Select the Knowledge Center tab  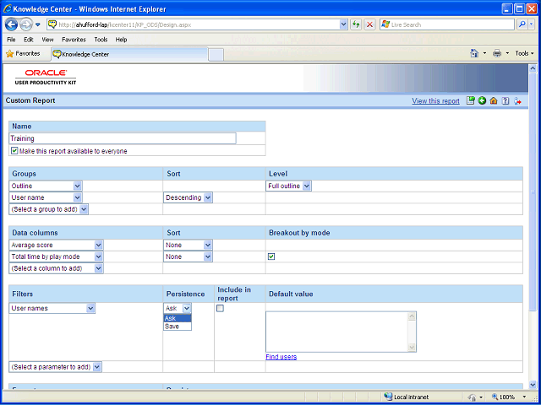click(129, 54)
